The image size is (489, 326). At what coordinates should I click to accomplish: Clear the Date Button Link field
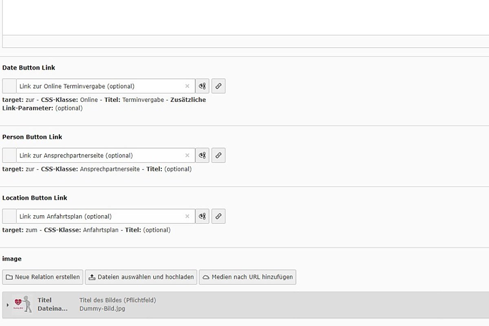187,86
